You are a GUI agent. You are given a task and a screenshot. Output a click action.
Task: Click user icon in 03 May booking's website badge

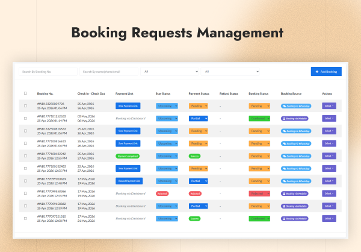coord(284,119)
